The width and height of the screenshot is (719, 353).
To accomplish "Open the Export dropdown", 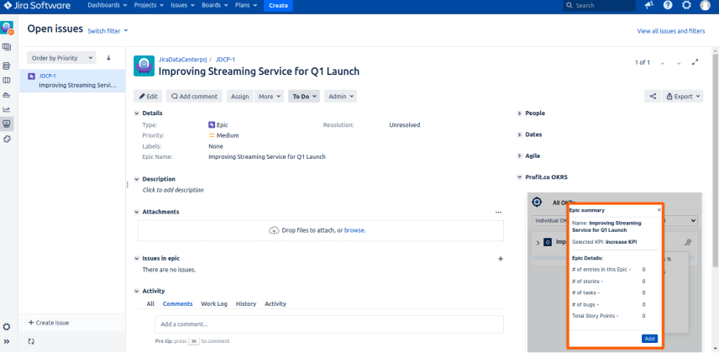I will point(683,97).
